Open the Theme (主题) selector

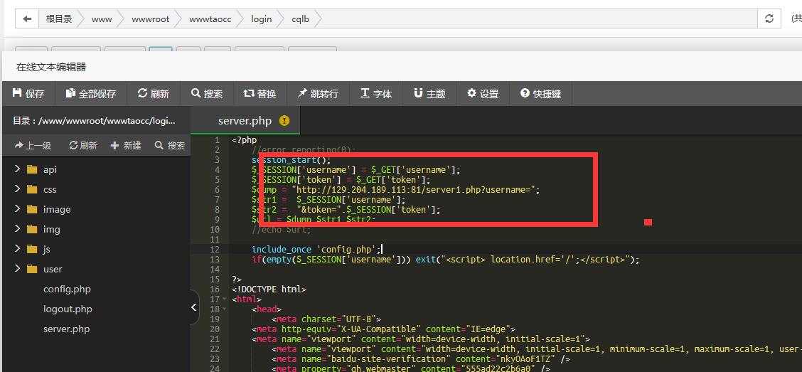click(x=429, y=94)
